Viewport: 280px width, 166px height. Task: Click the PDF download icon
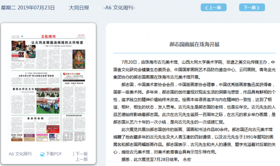tap(42, 154)
